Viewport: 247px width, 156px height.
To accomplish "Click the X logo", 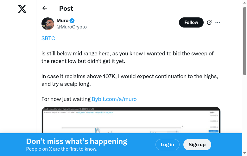I will (x=22, y=9).
